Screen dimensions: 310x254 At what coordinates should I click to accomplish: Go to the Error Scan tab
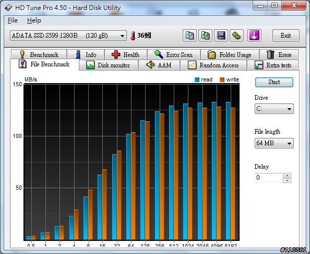click(174, 54)
